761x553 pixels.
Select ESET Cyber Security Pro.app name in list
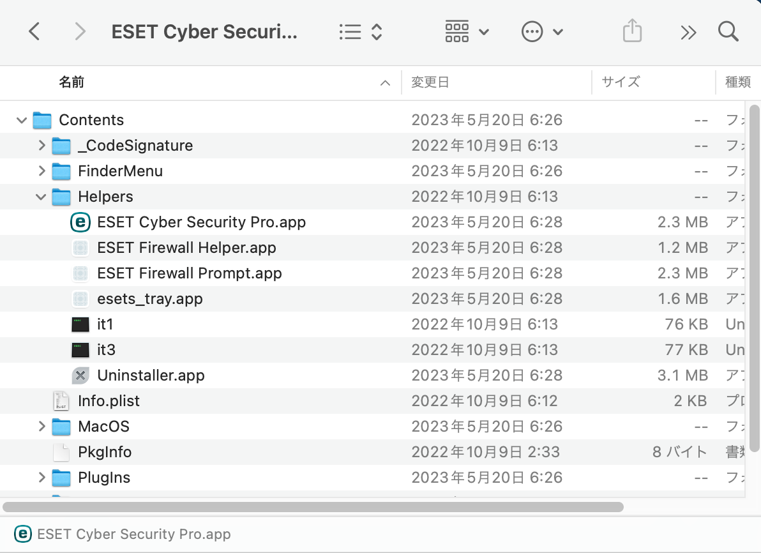click(201, 222)
